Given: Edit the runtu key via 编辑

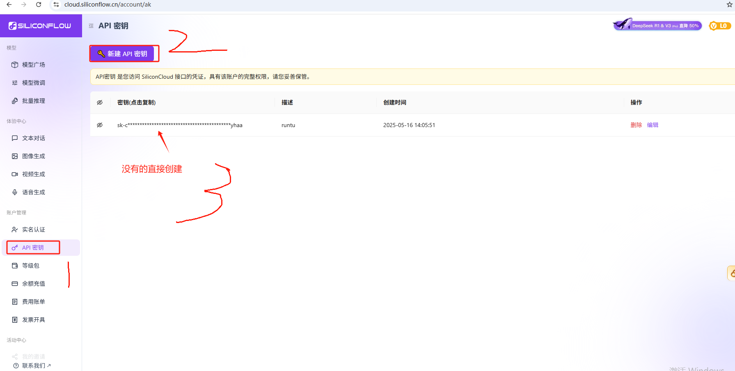Looking at the screenshot, I should (x=653, y=125).
